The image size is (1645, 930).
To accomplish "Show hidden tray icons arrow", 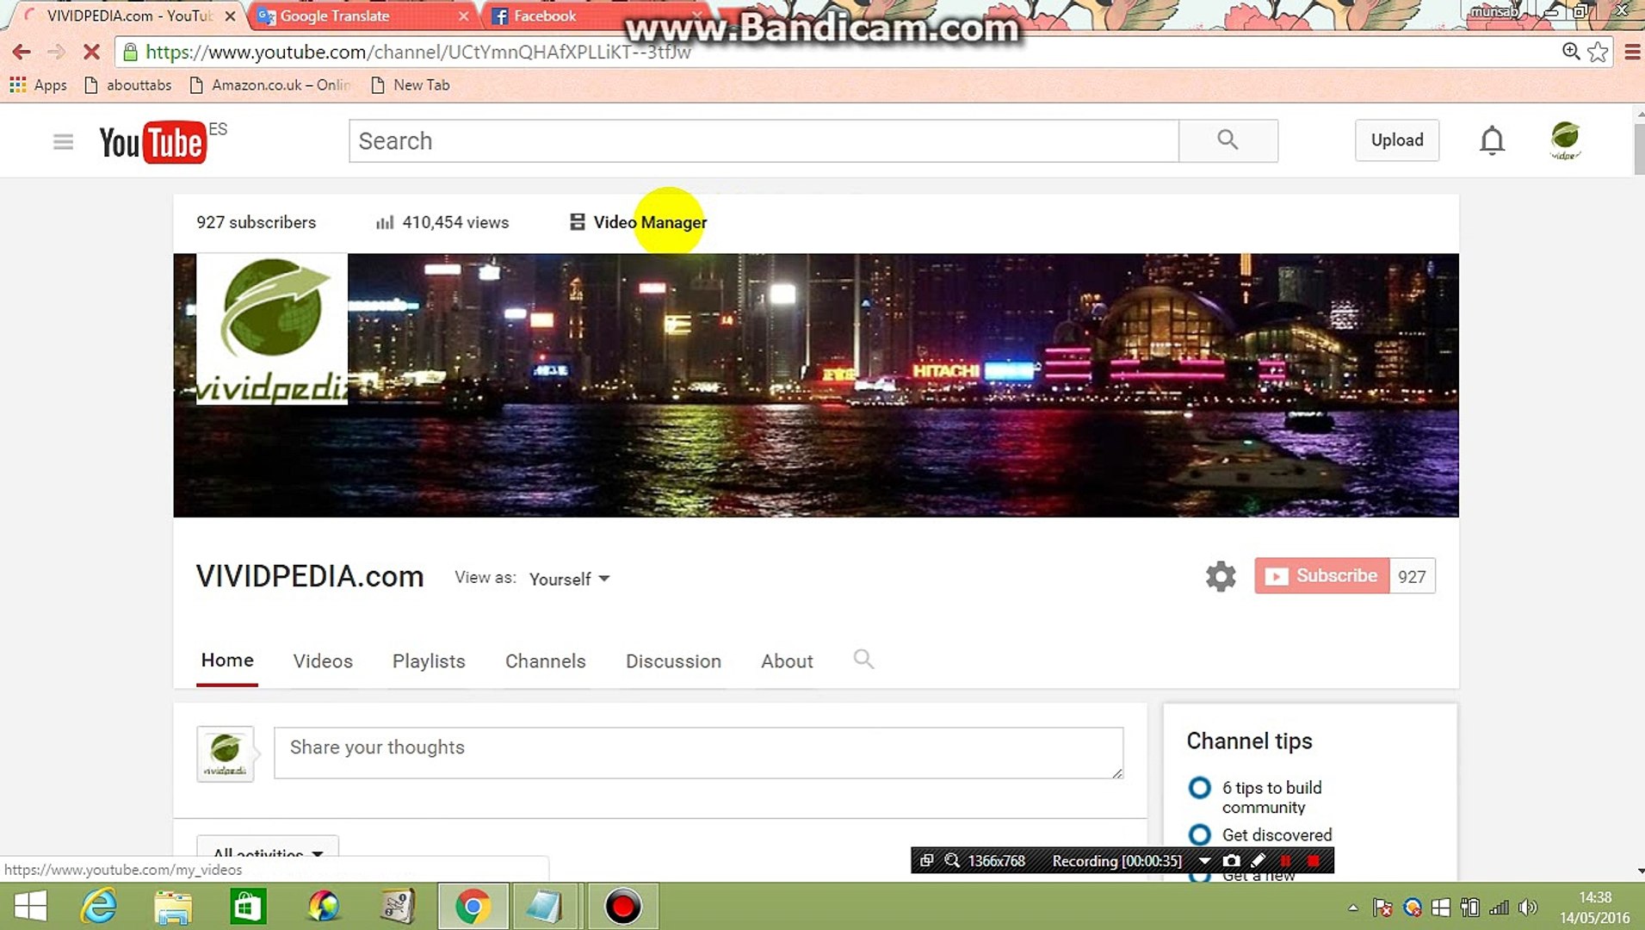I will [1353, 908].
